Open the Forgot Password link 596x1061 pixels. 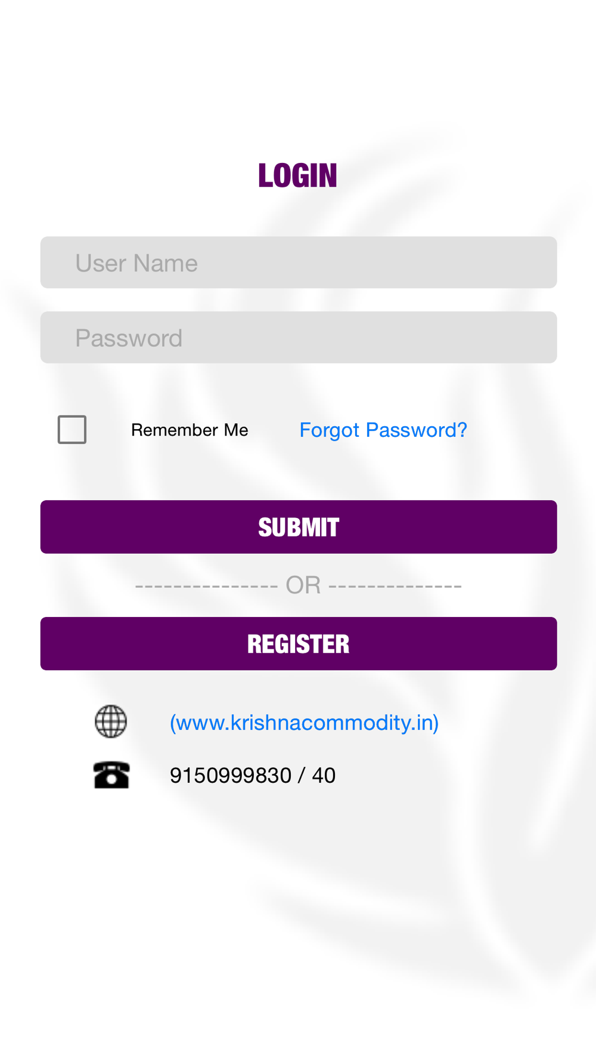(x=383, y=430)
